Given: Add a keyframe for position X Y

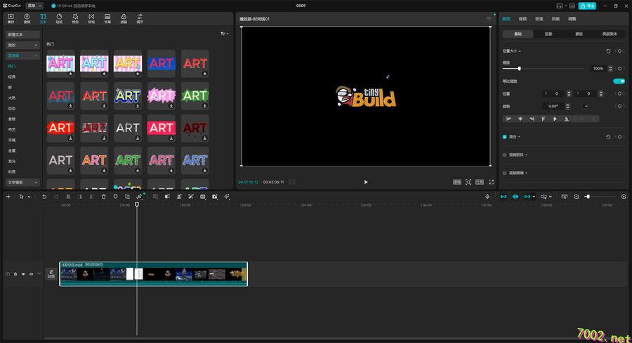Looking at the screenshot, I should [x=620, y=93].
